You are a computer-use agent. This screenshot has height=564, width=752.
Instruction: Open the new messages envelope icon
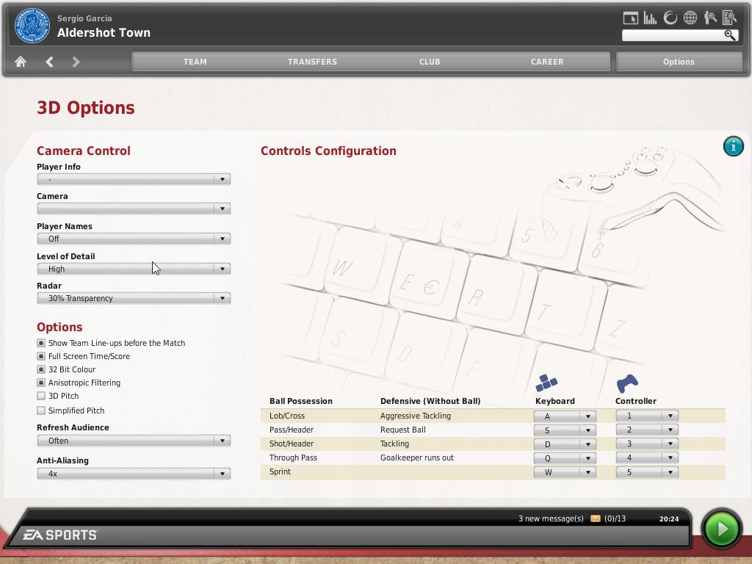coord(595,518)
